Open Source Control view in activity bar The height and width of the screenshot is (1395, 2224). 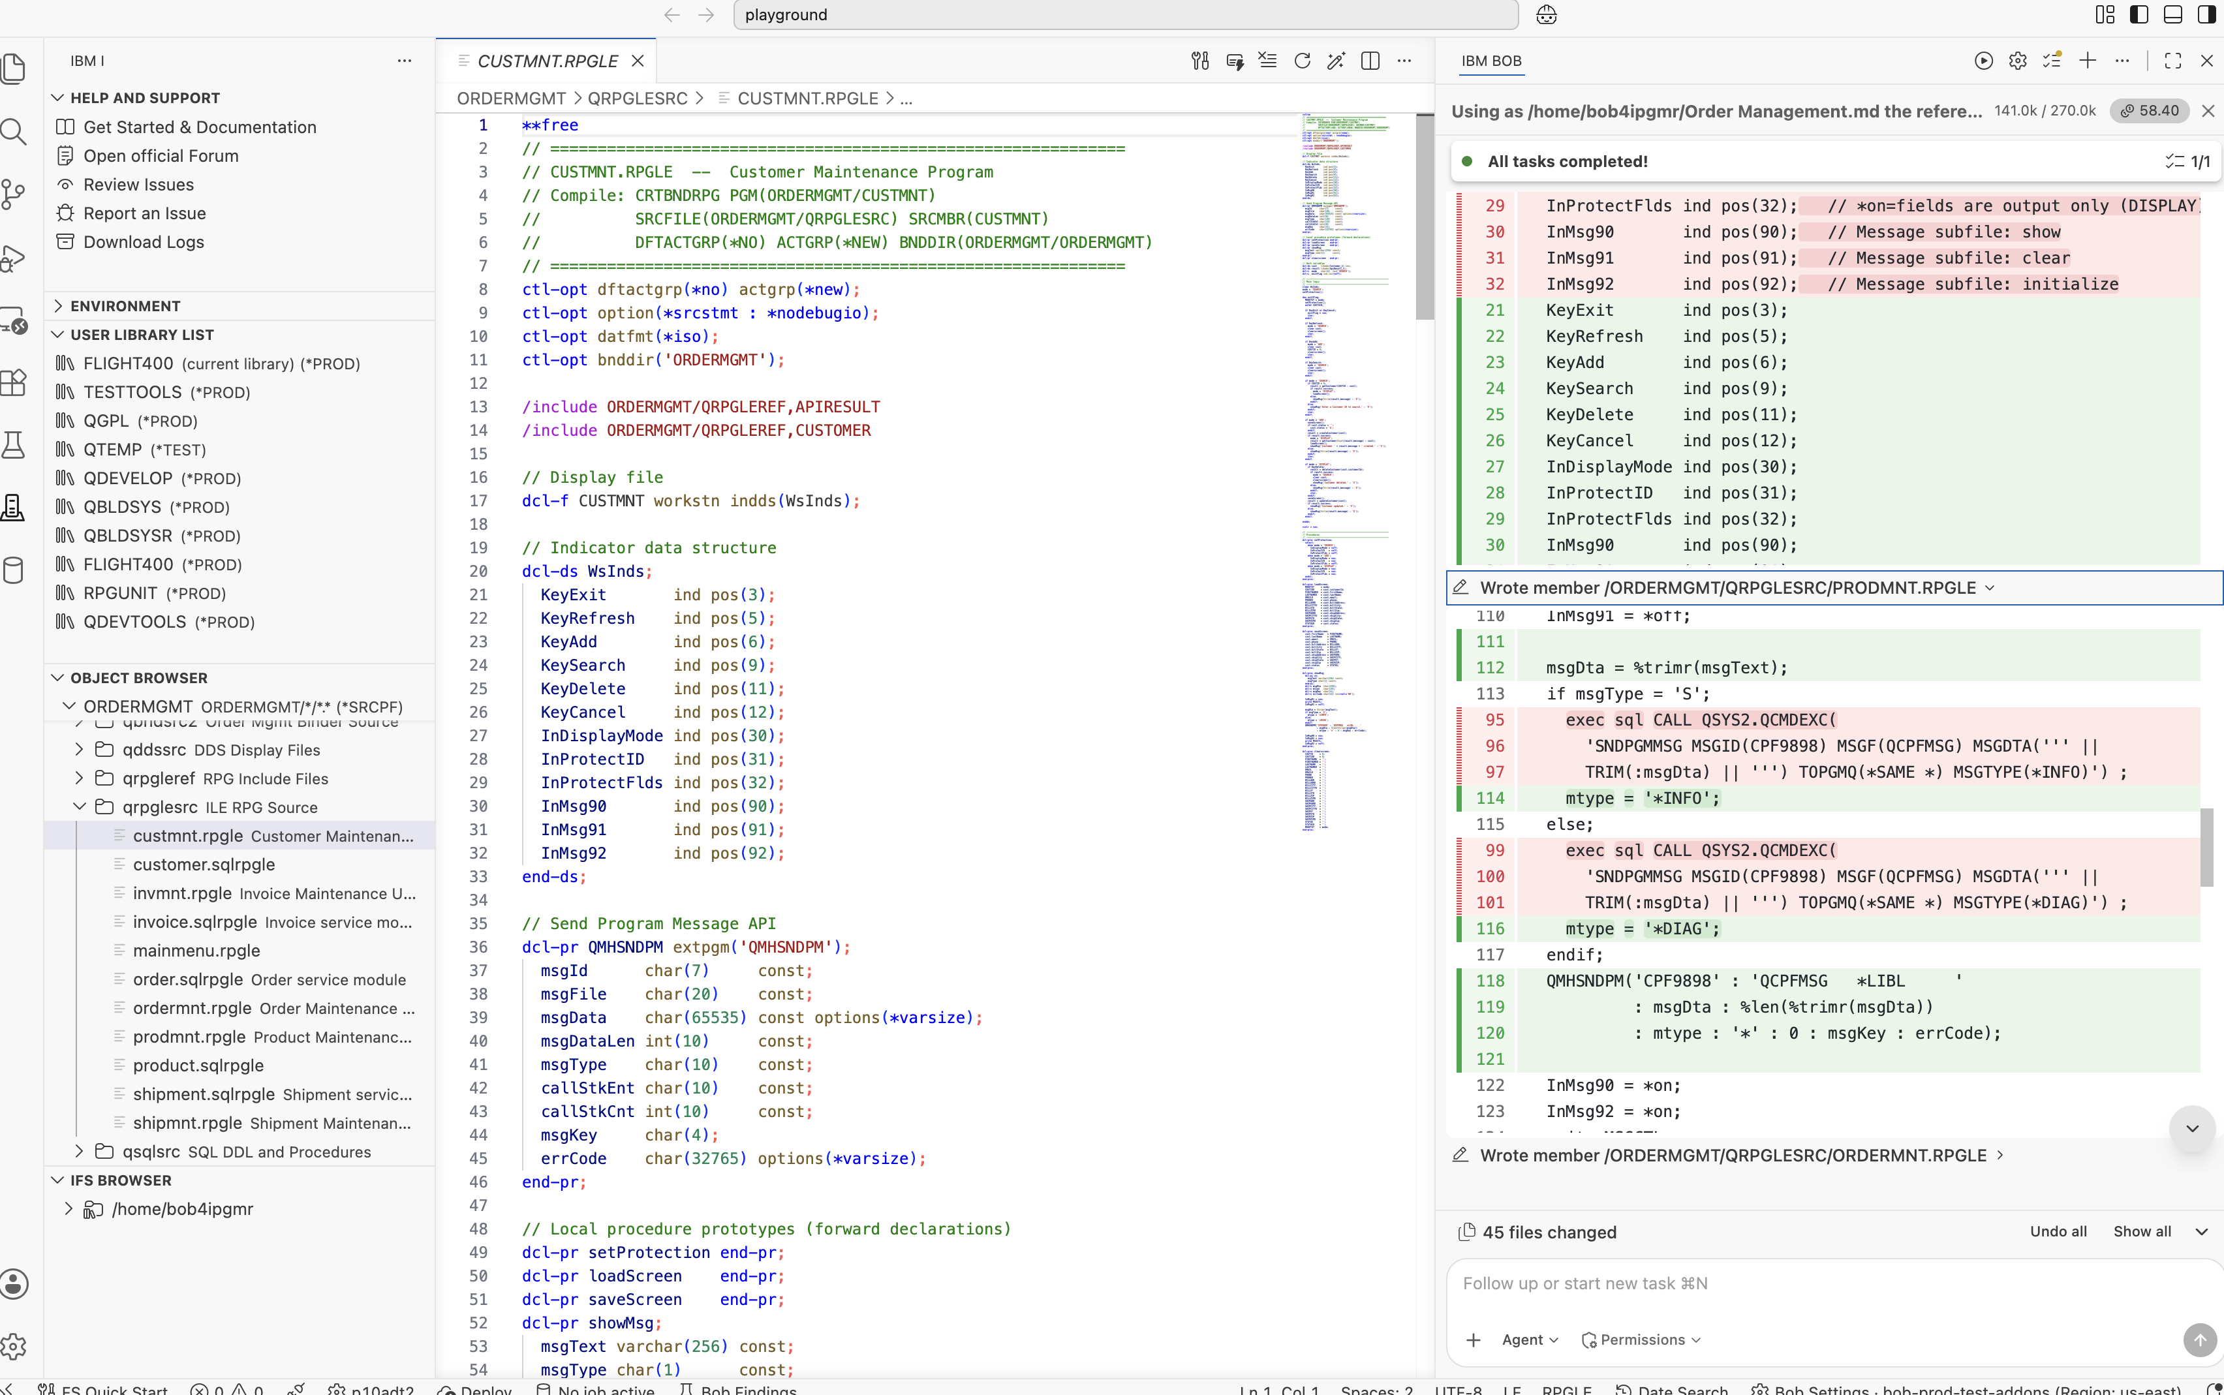14,194
